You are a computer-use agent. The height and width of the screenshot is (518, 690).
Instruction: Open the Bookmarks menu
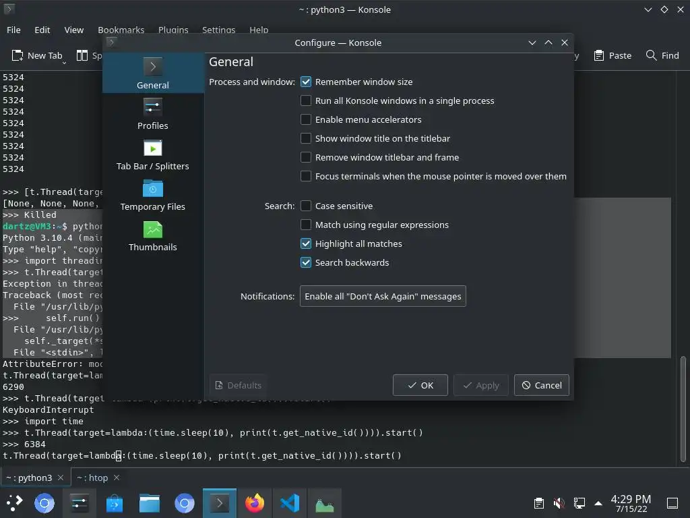121,30
